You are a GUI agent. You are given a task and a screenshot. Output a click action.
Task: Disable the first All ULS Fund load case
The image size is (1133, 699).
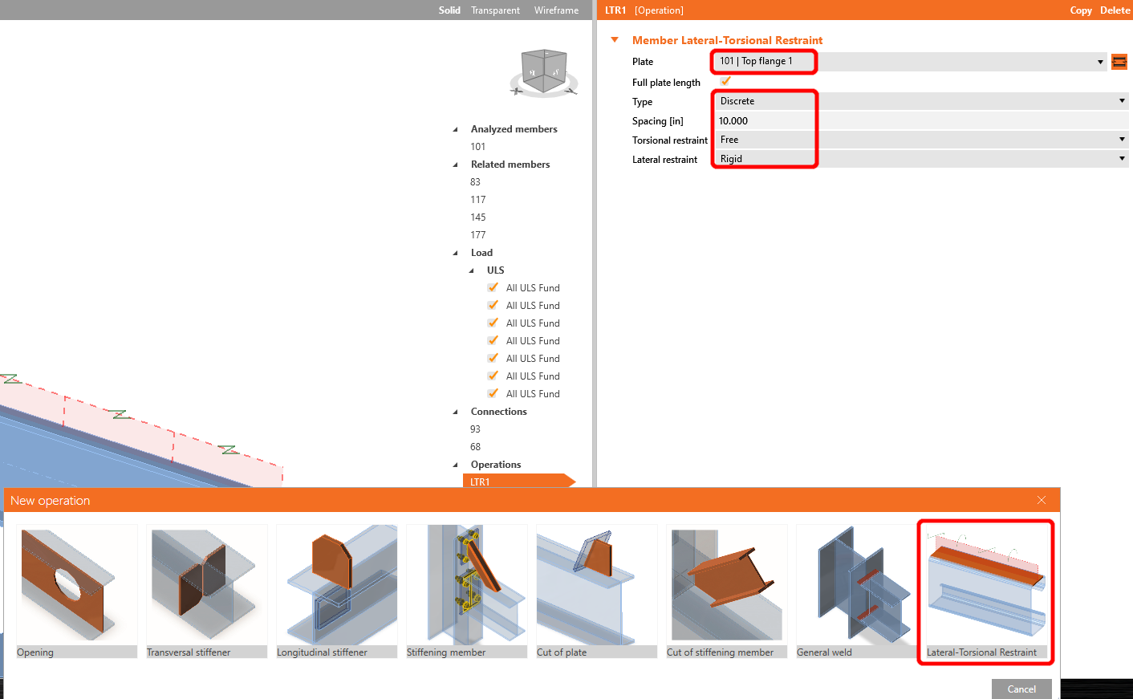(x=492, y=287)
